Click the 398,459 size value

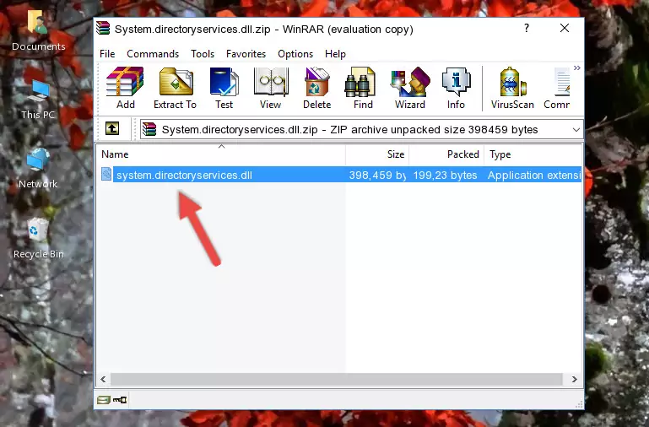pos(377,175)
